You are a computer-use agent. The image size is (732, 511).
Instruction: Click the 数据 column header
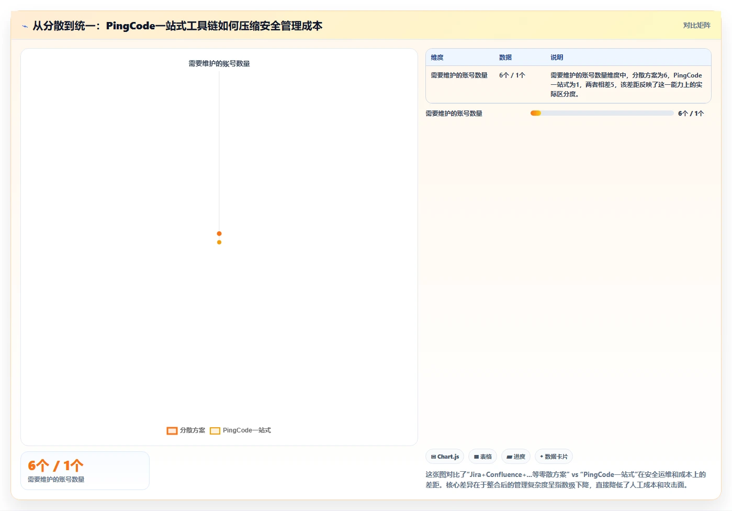[505, 58]
